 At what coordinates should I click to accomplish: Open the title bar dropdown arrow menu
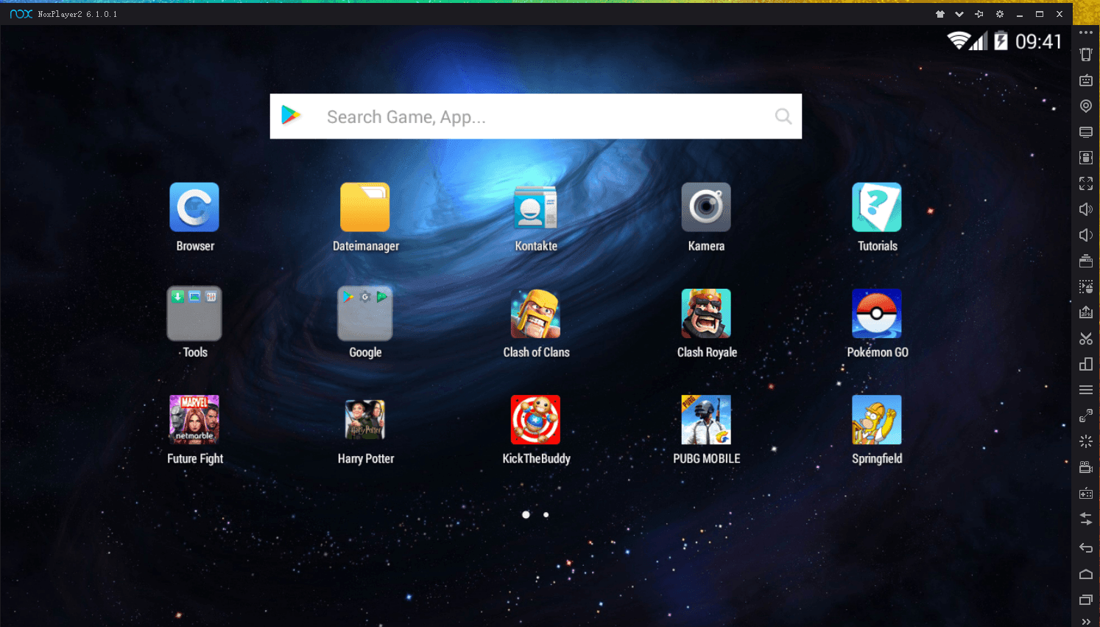tap(959, 14)
